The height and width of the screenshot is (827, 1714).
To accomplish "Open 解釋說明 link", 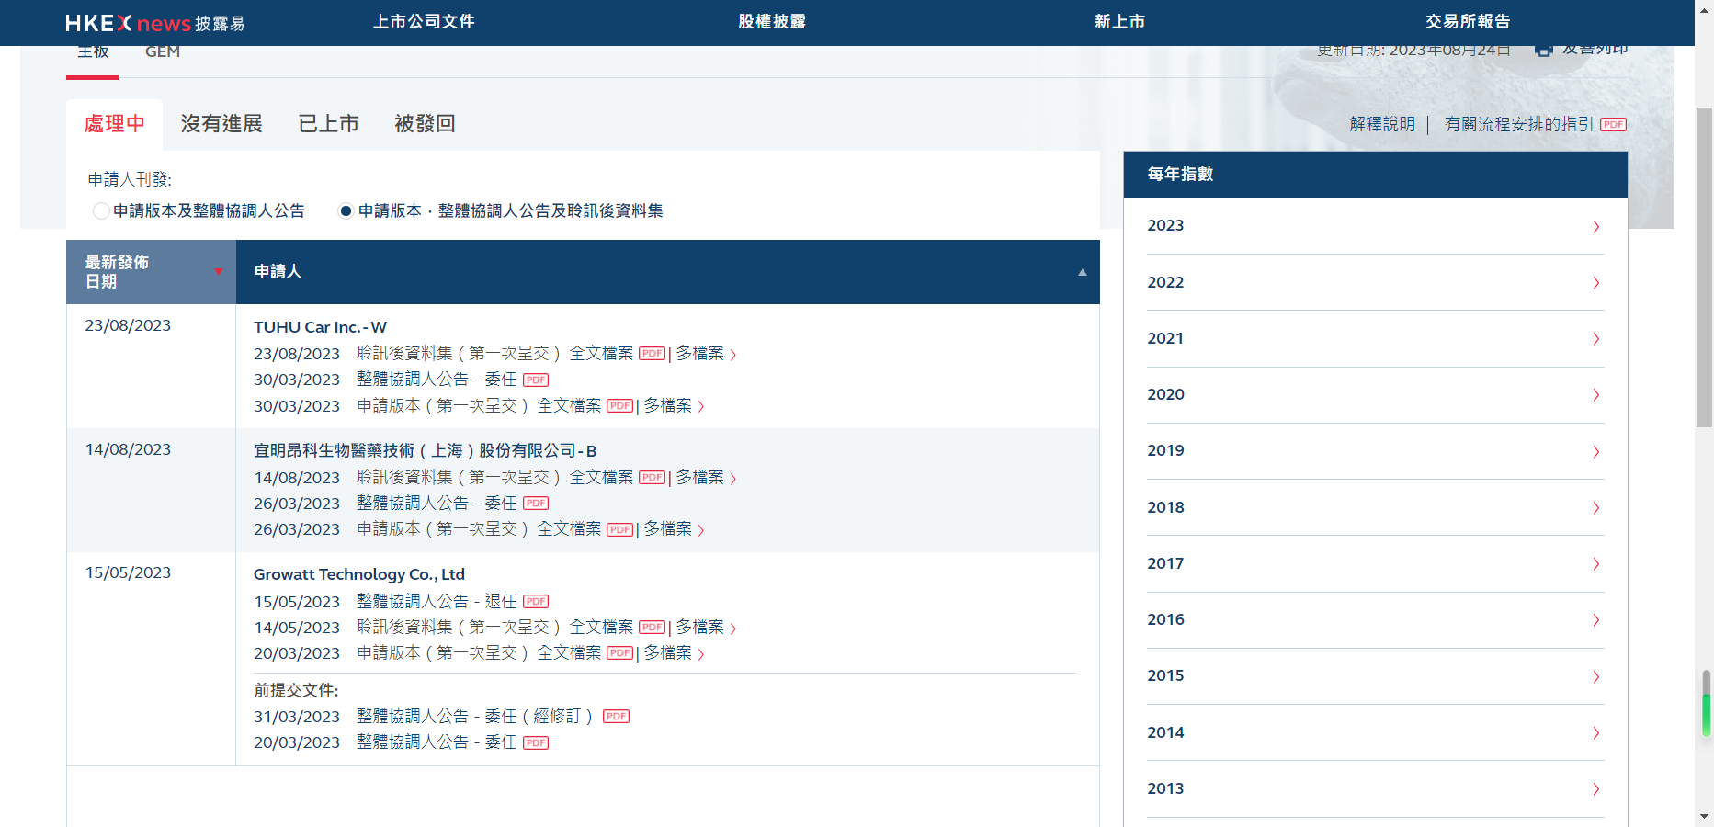I will pos(1382,124).
